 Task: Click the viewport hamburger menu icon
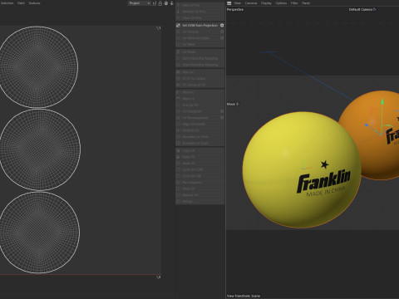(x=229, y=3)
